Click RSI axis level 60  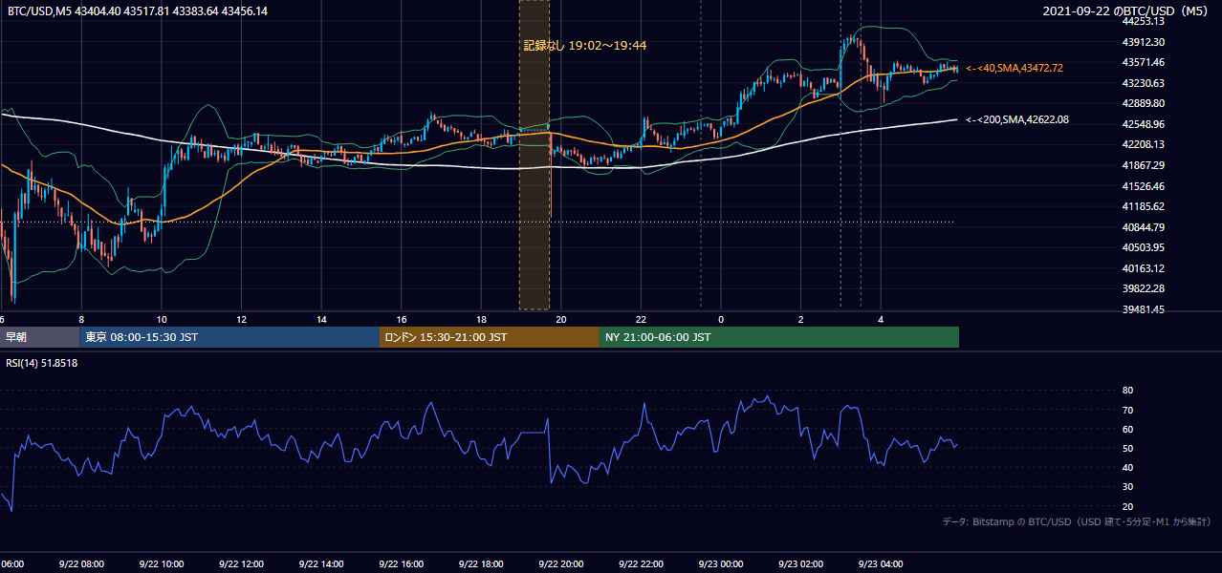pos(1127,429)
